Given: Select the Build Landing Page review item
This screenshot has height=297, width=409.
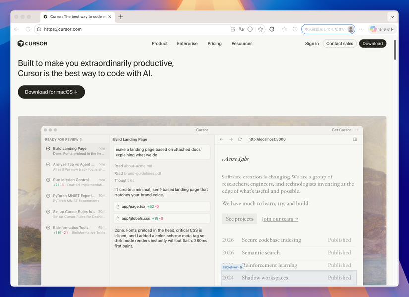Looking at the screenshot, I should [x=75, y=151].
